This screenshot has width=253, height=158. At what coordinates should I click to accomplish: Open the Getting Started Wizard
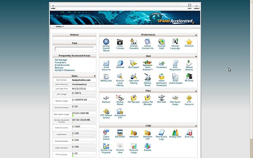[x=106, y=45]
